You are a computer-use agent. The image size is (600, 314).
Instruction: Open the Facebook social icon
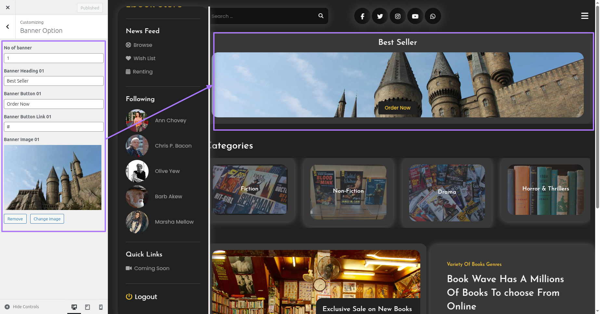362,16
